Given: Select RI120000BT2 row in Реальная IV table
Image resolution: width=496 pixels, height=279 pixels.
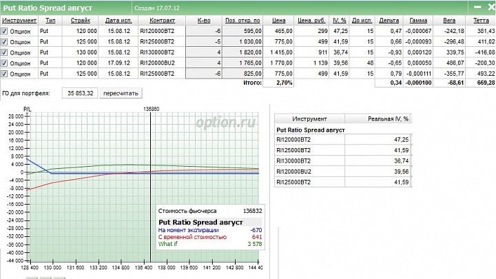Looking at the screenshot, I should 343,139.
